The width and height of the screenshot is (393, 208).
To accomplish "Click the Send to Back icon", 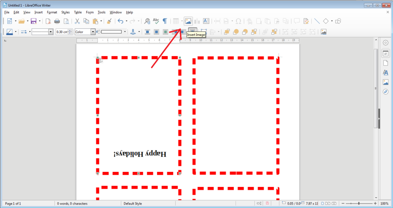I will [x=254, y=32].
